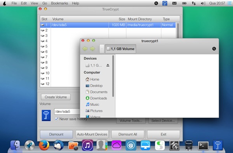Click the battery indicator icon
Screen dimensions: 233x153
click(x=184, y=3)
